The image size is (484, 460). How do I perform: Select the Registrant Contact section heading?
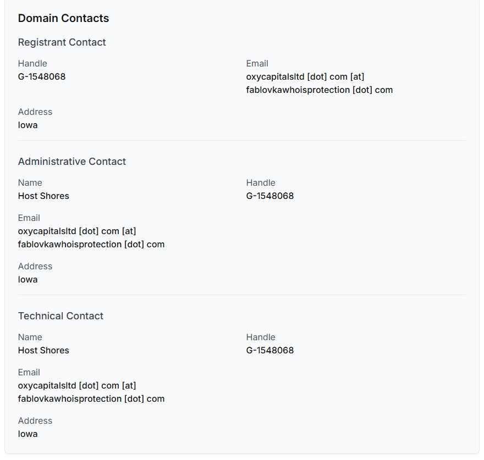[62, 42]
